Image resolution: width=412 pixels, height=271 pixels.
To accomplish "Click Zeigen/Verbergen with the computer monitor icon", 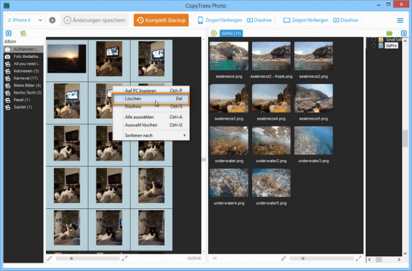I will point(306,20).
